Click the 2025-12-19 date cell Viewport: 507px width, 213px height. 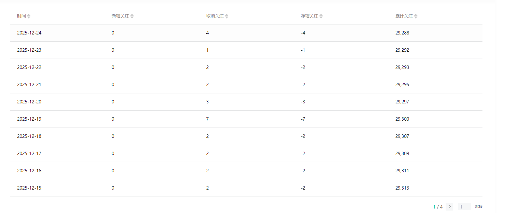click(x=29, y=119)
